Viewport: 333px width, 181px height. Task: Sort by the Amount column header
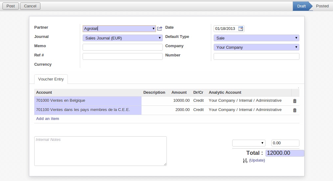coord(179,93)
